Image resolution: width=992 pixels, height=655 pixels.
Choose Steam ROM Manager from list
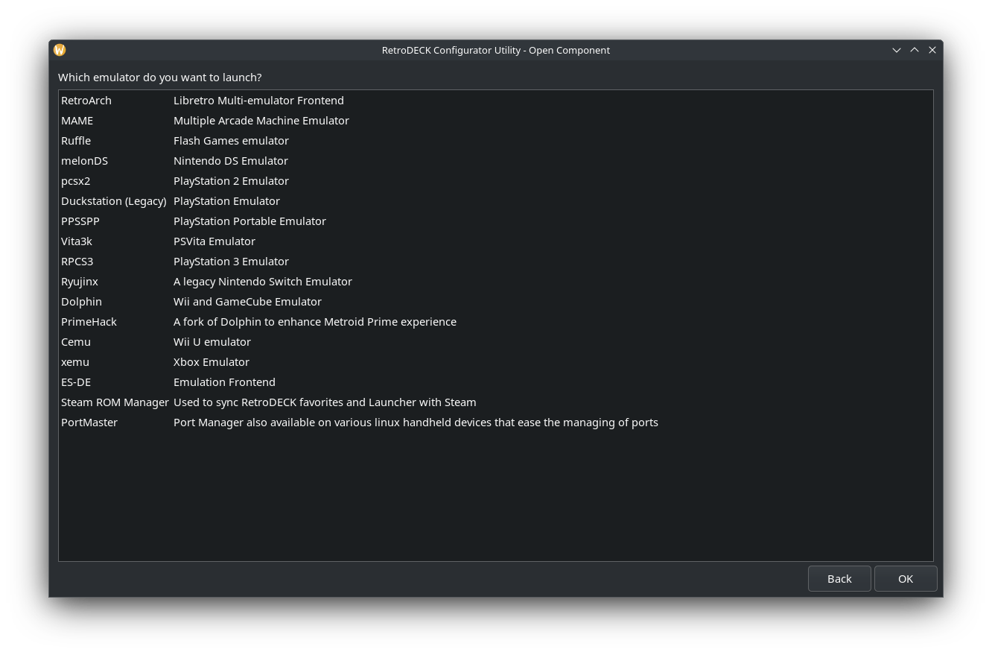pyautogui.click(x=115, y=402)
